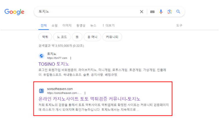
Task: Apply the 커뮤니티 suggestion chip
Action: [x=112, y=37]
